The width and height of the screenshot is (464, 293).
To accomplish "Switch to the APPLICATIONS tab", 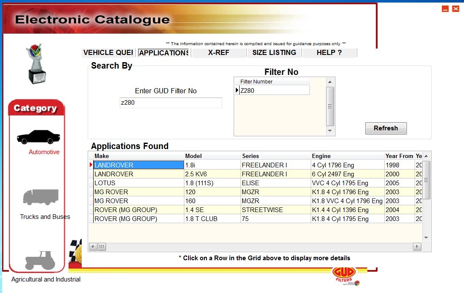I will pyautogui.click(x=163, y=53).
